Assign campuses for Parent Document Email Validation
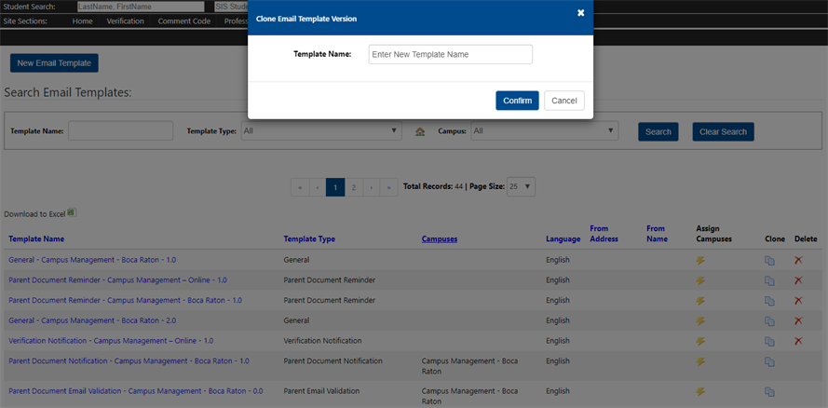The width and height of the screenshot is (828, 408). [x=700, y=391]
